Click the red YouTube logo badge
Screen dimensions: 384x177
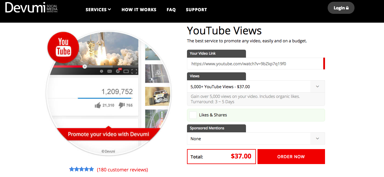[63, 47]
